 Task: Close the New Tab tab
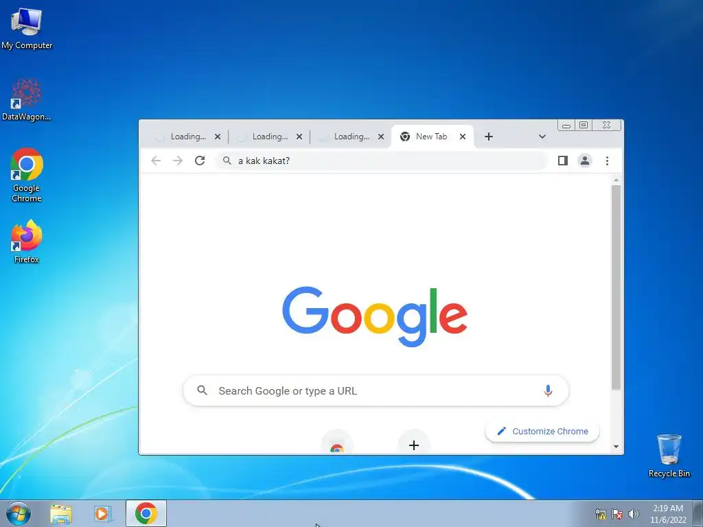[463, 137]
